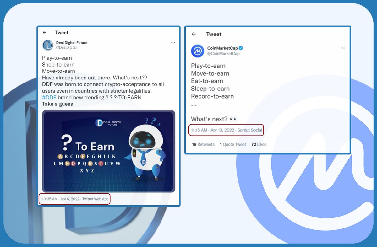Open the CoinMarketCap profile avatar
The image size is (377, 247).
tap(198, 51)
